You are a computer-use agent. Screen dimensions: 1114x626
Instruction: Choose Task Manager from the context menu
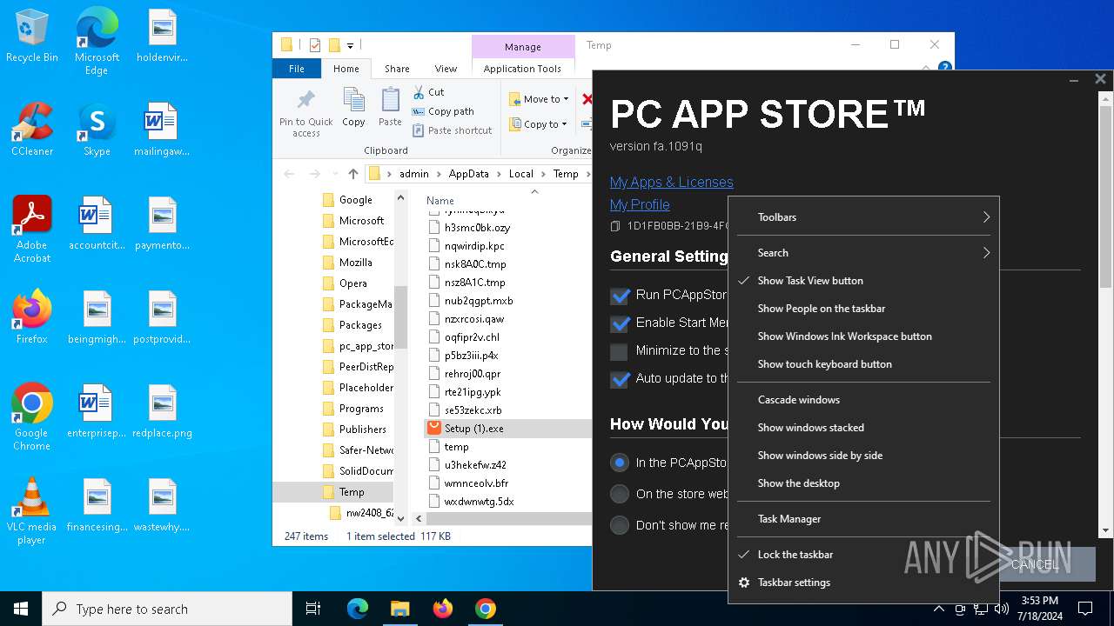863,519
